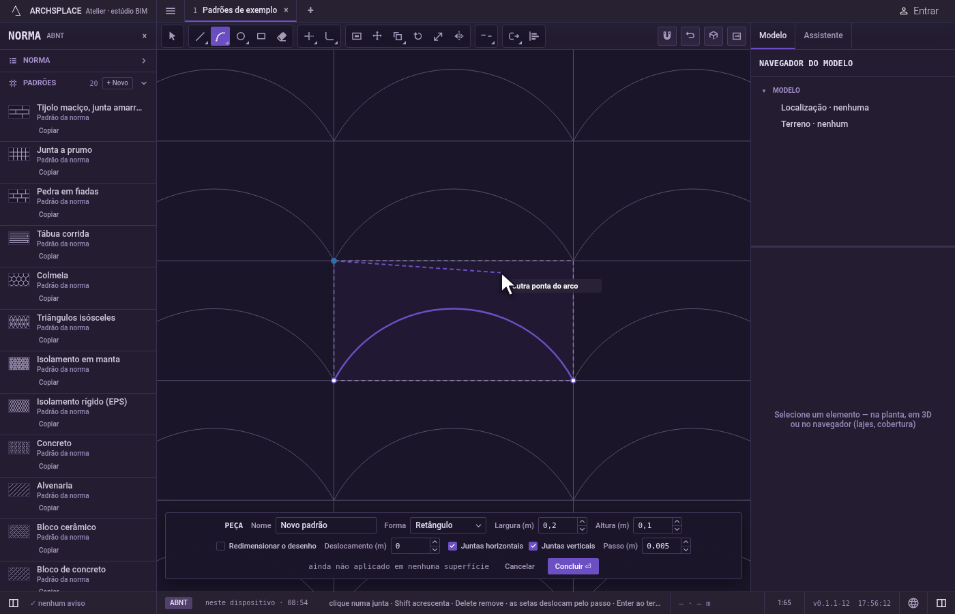
Task: Select the mirror tool
Action: point(459,36)
